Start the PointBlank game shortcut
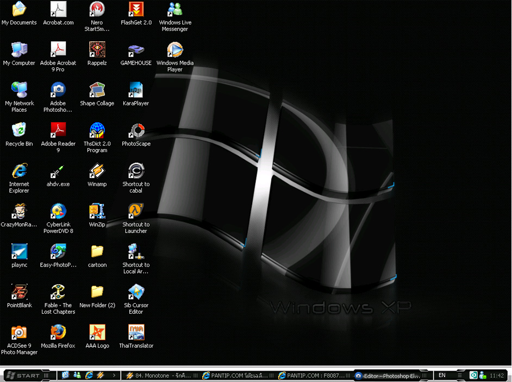 20,297
